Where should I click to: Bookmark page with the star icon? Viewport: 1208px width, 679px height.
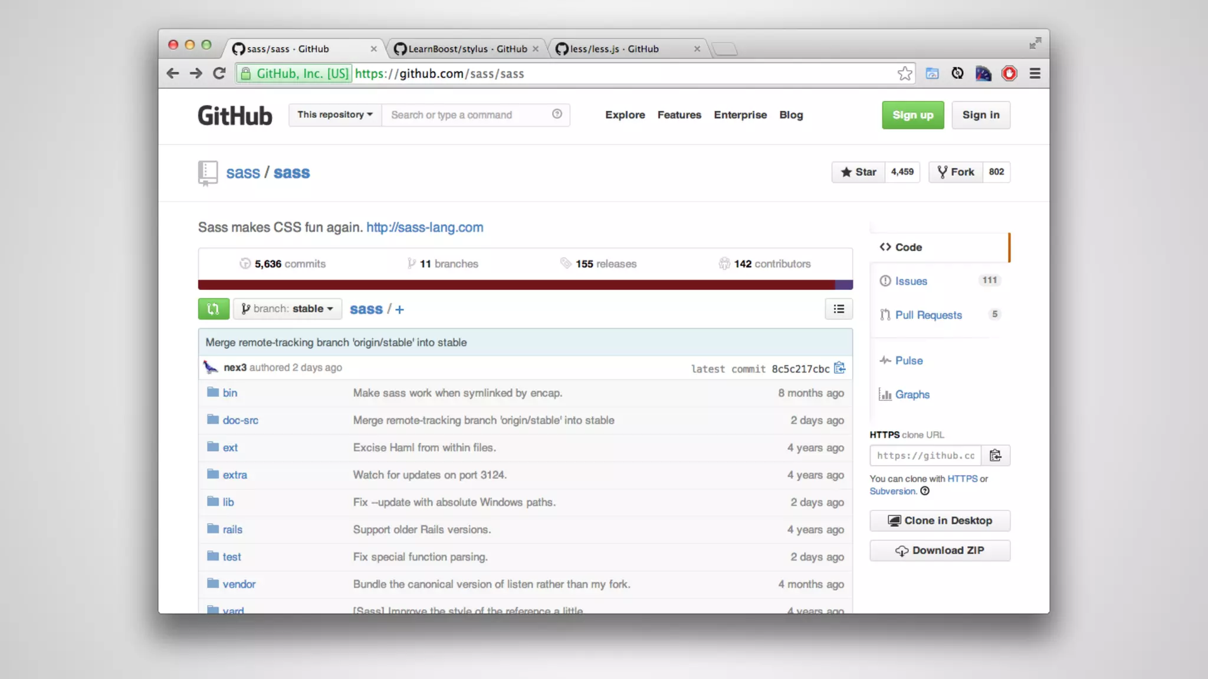click(x=905, y=74)
